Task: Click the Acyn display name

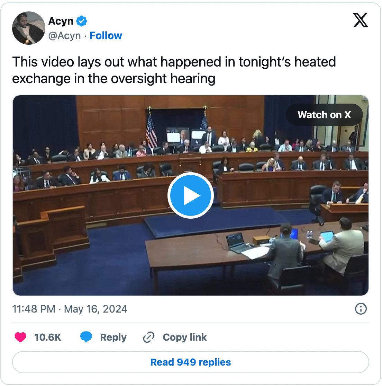Action: click(61, 21)
